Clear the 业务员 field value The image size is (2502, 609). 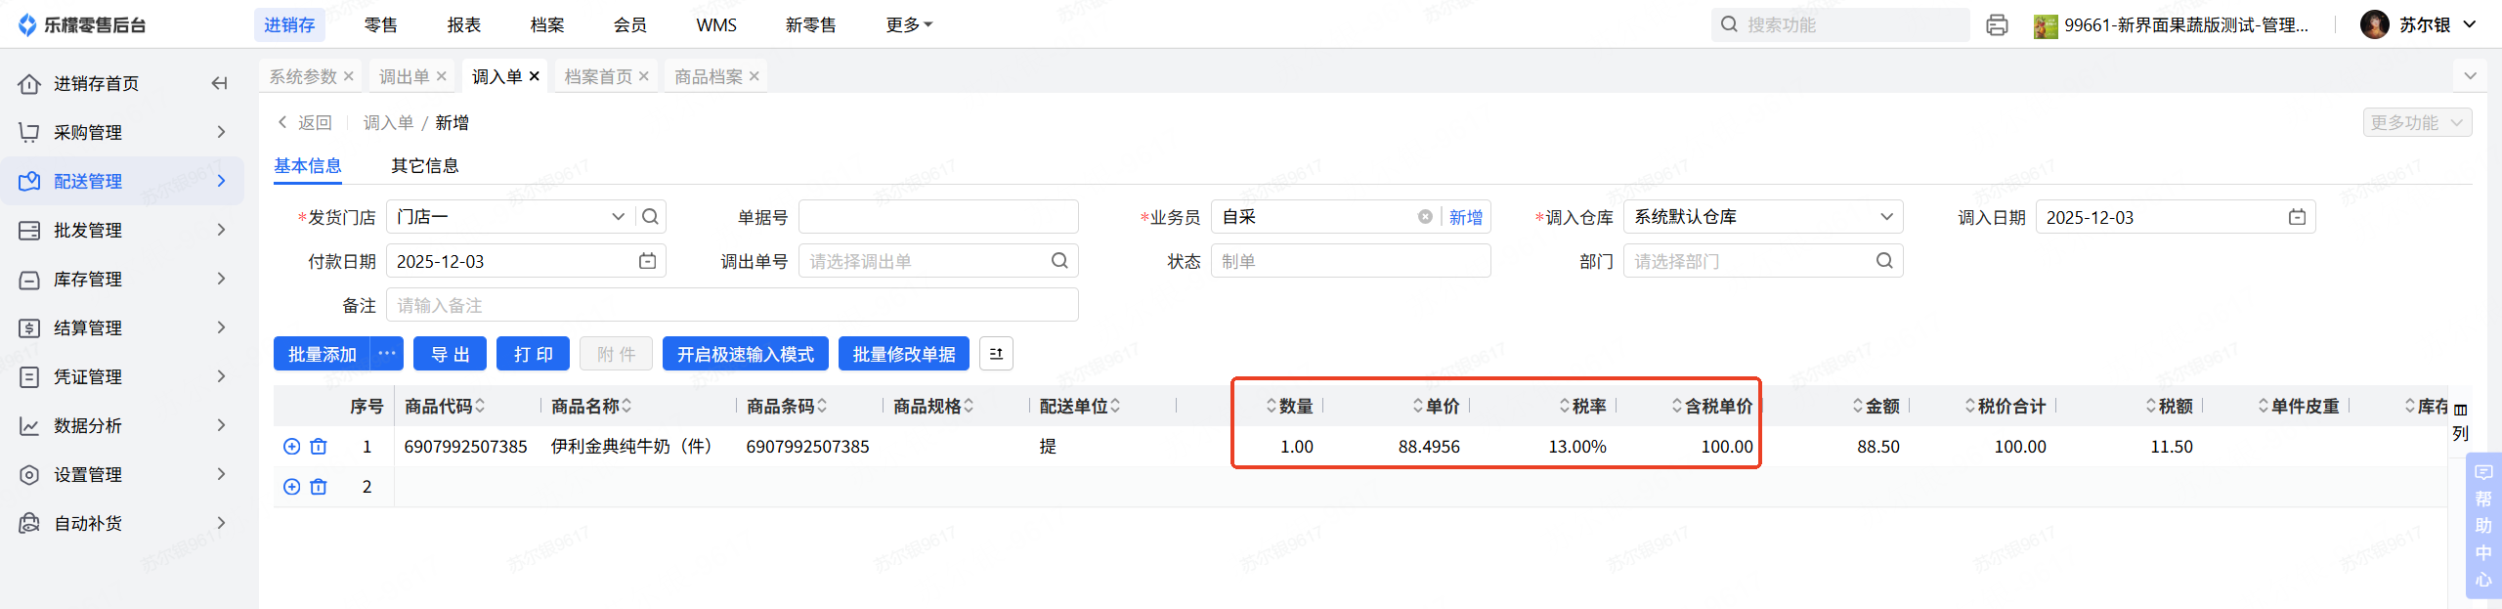(x=1425, y=217)
